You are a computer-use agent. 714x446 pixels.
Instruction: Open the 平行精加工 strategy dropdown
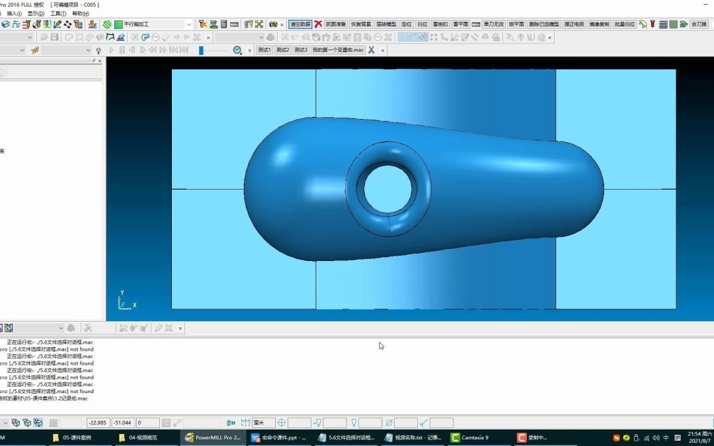tap(188, 24)
